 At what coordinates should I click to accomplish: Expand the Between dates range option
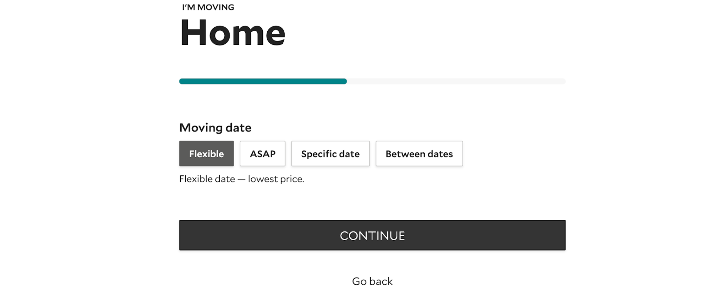419,154
